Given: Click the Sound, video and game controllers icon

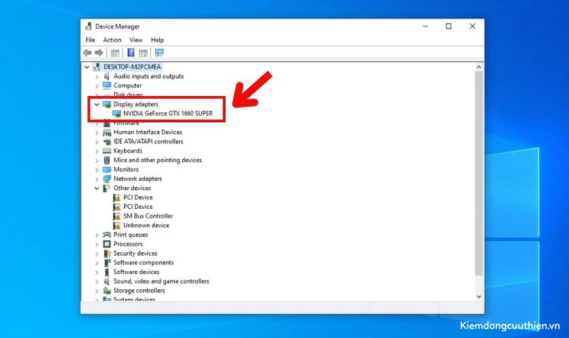Looking at the screenshot, I should pos(107,281).
